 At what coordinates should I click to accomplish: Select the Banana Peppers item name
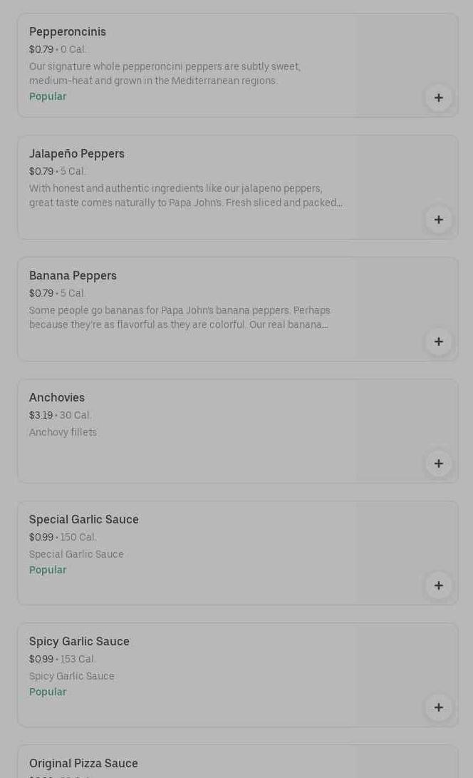tap(73, 276)
